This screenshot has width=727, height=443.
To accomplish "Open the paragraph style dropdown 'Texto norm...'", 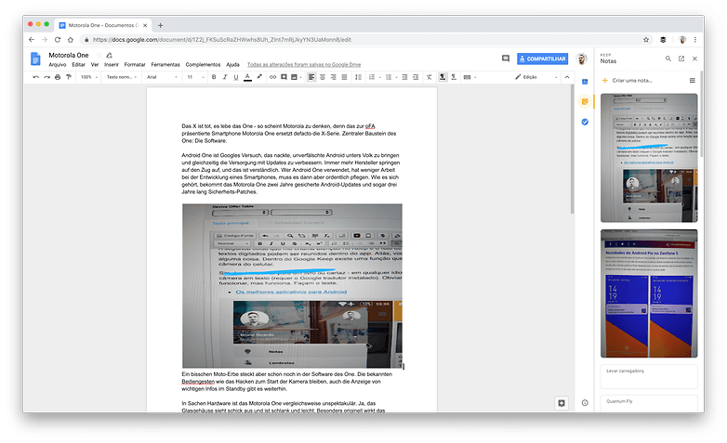I will [122, 77].
